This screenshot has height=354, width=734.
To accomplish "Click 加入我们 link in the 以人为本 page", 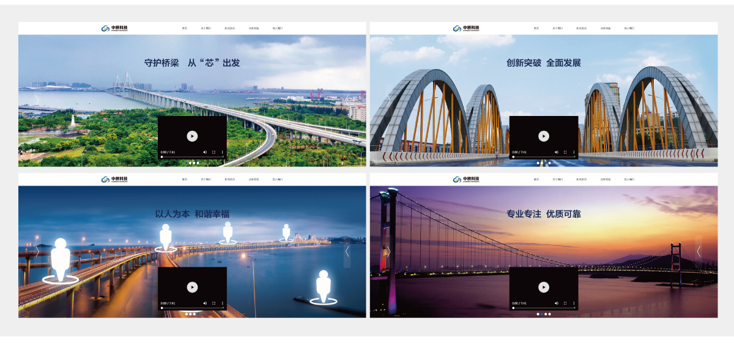I will click(x=277, y=179).
